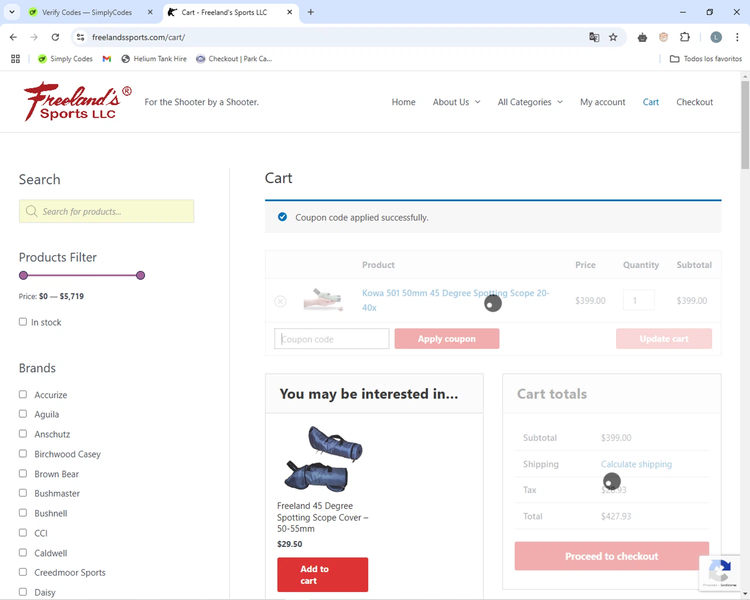Click the browser back arrow

[x=13, y=37]
